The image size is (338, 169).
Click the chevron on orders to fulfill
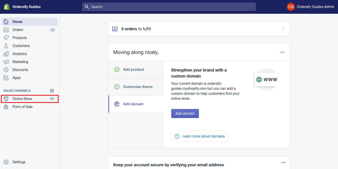(283, 29)
